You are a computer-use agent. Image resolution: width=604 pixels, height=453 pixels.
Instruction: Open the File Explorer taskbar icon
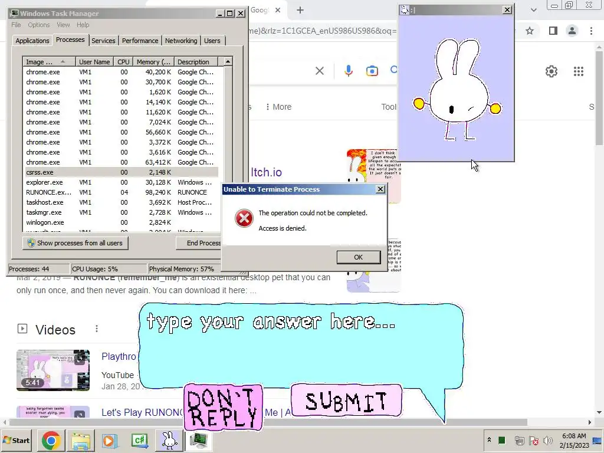[80, 440]
